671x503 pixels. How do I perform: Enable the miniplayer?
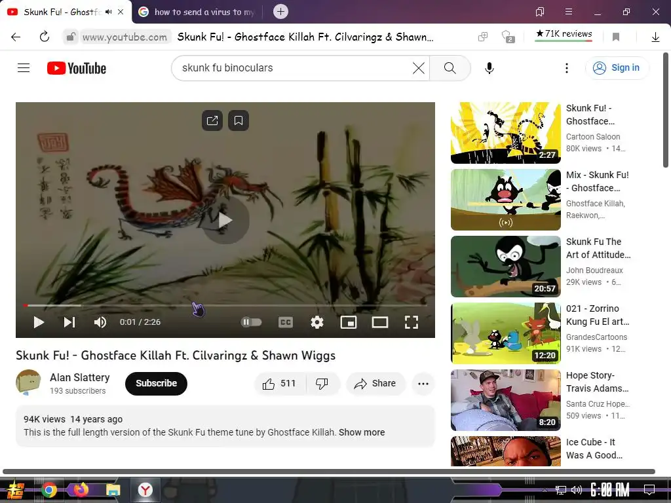349,322
